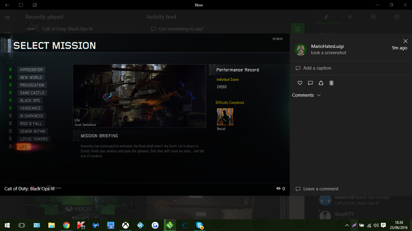Screen dimensions: 412x231
Task: Open the volume control in system tray
Action: pyautogui.click(x=376, y=225)
